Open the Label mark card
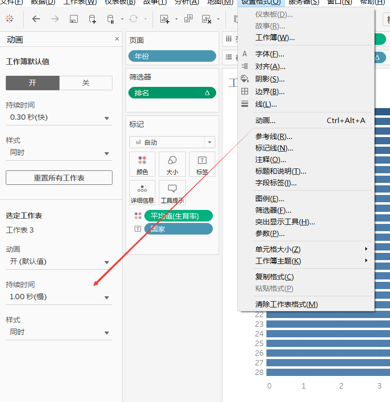The width and height of the screenshot is (390, 402). pyautogui.click(x=202, y=164)
